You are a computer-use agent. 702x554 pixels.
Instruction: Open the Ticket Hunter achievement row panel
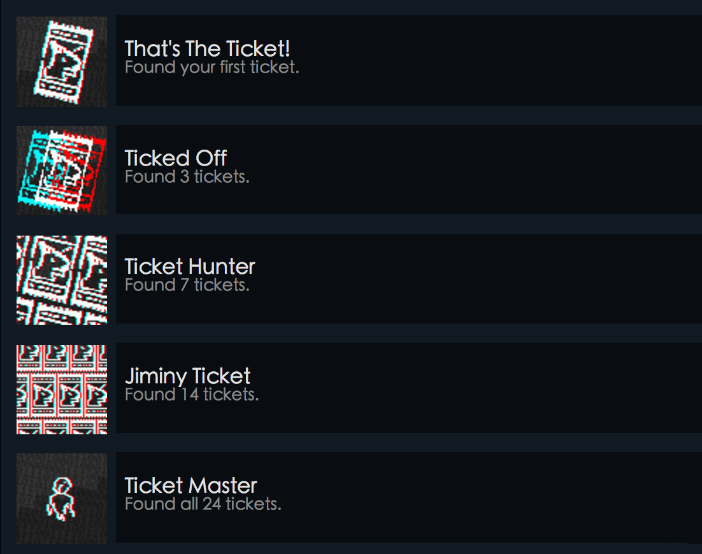[409, 279]
